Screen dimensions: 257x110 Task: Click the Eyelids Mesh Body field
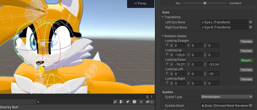click(x=225, y=106)
